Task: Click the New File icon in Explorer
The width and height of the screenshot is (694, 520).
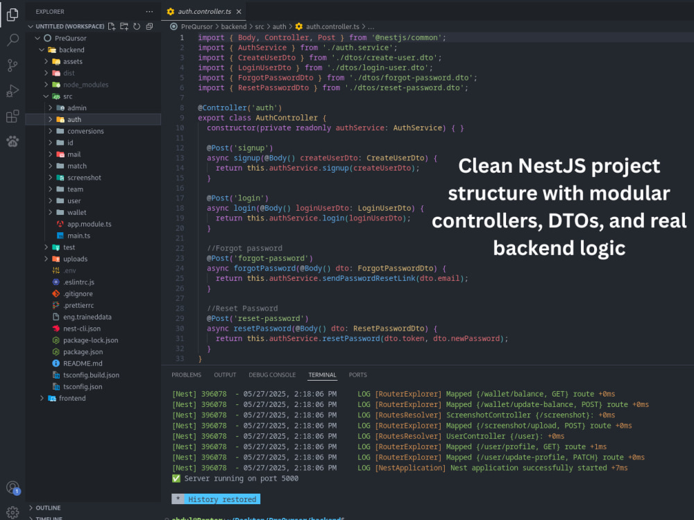Action: 112,26
